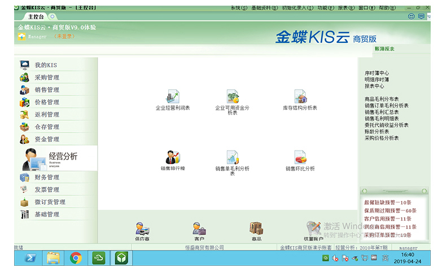
Task: Switch to the 主控台 tab
Action: click(36, 17)
